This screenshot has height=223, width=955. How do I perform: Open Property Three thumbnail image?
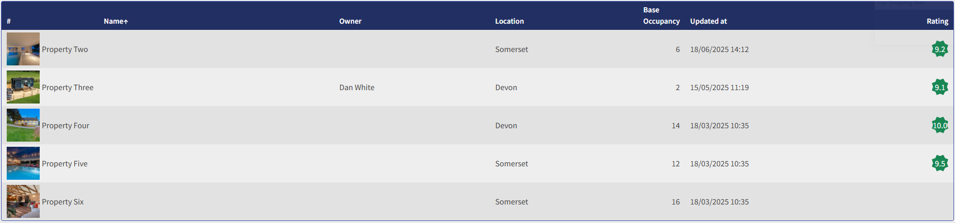click(23, 87)
